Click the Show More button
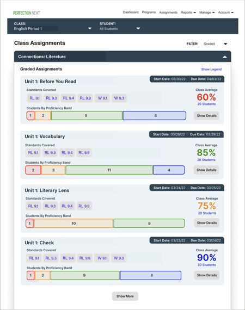The image size is (245, 310). [125, 296]
